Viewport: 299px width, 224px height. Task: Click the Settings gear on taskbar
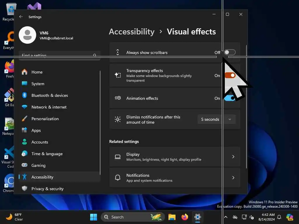coord(198,217)
